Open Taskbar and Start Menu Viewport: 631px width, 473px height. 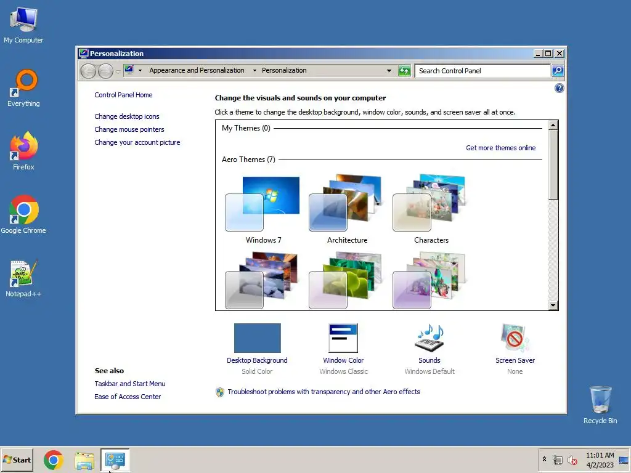click(130, 384)
